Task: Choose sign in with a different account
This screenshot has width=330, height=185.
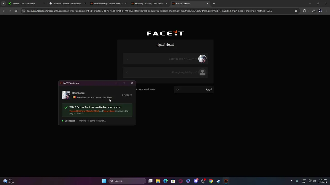Action: point(165,72)
